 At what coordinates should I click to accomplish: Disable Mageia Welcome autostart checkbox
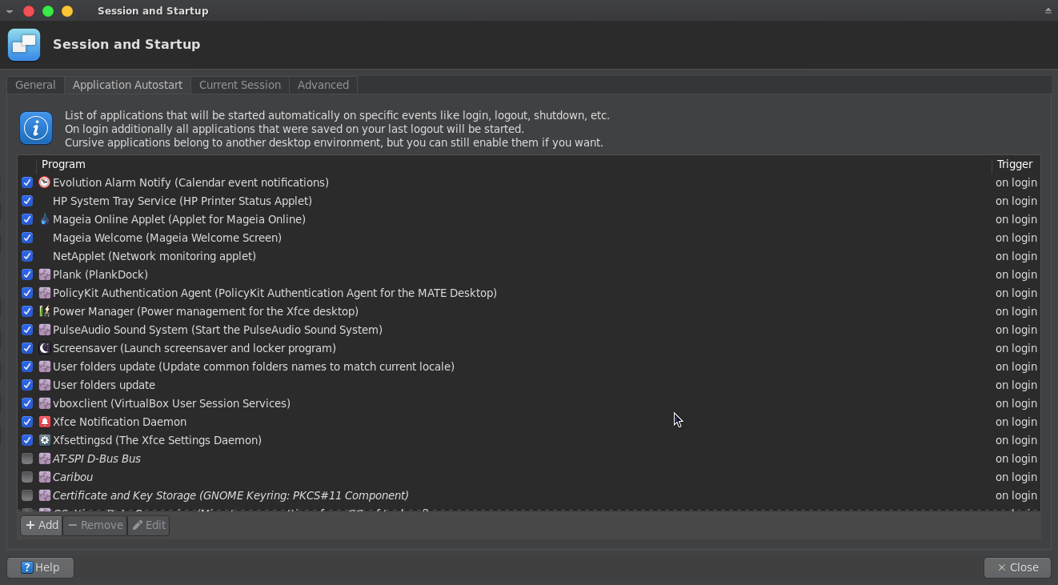pos(27,238)
